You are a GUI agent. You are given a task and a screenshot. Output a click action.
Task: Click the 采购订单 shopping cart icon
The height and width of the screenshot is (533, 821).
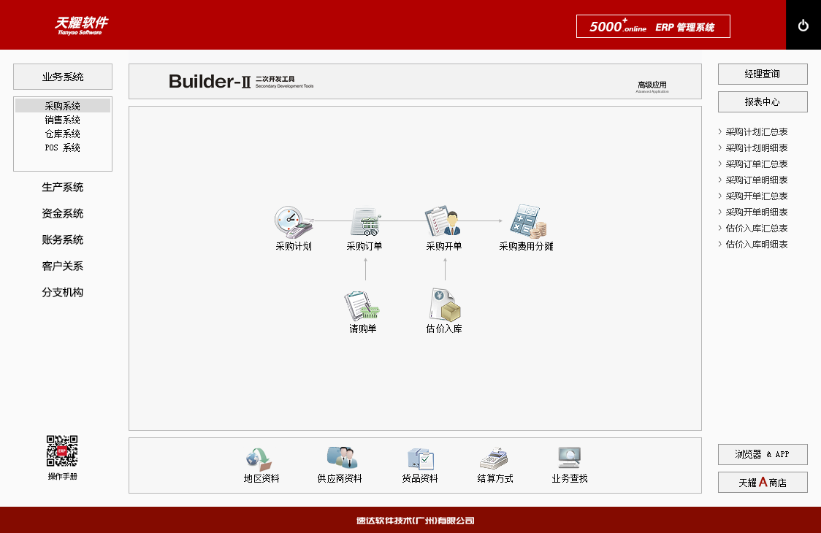point(364,222)
